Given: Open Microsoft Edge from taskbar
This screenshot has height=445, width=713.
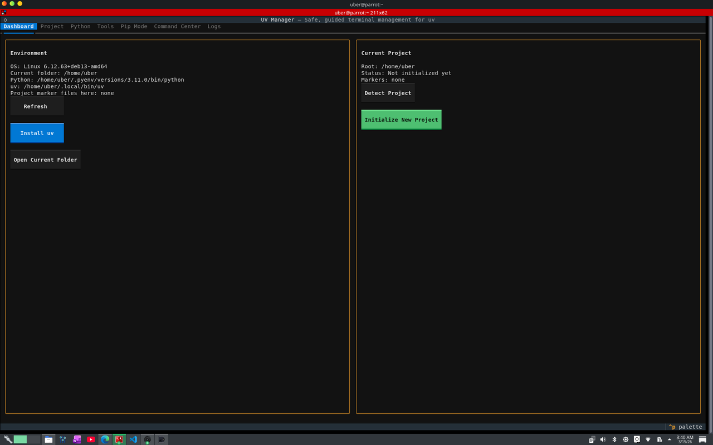Looking at the screenshot, I should [x=105, y=439].
